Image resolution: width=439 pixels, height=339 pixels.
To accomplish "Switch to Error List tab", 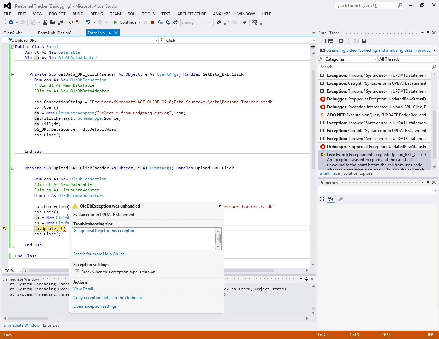I will click(51, 325).
